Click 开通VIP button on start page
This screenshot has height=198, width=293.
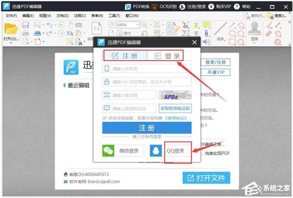pos(215,72)
